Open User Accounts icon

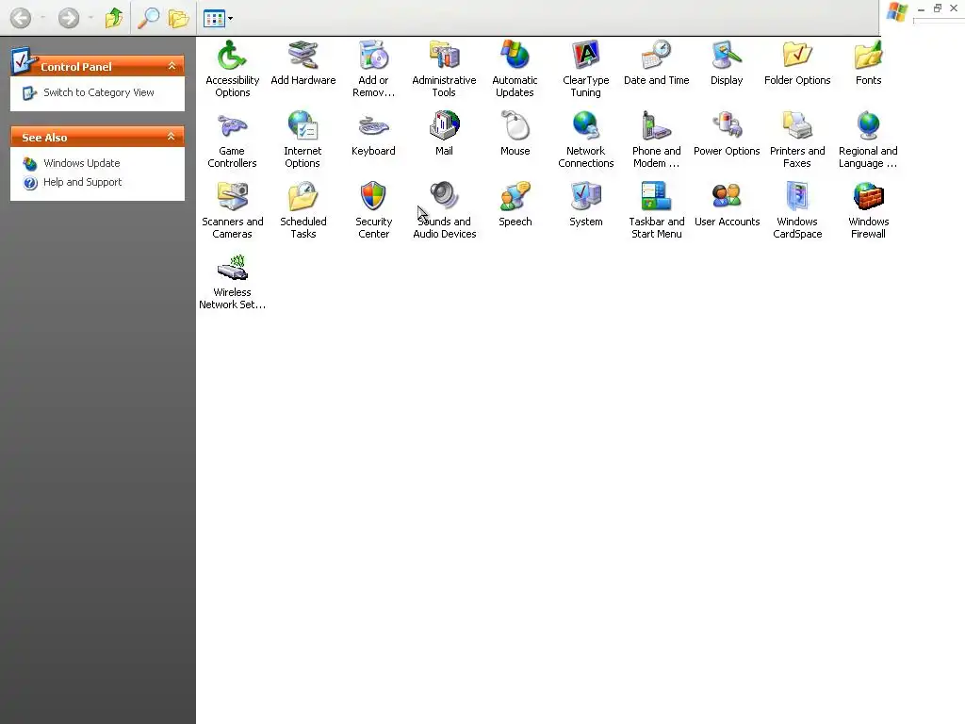(727, 197)
